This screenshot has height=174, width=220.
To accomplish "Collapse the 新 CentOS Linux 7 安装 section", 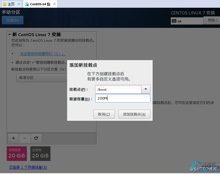I will pyautogui.click(x=10, y=34).
